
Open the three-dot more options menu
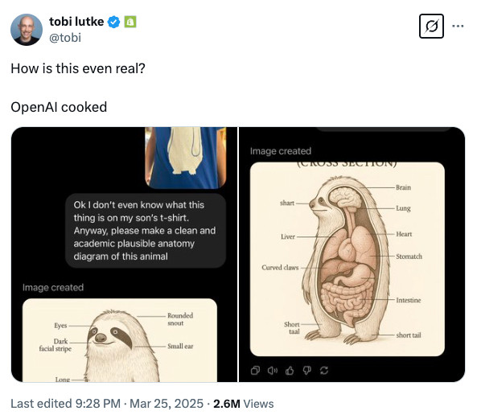pos(458,27)
